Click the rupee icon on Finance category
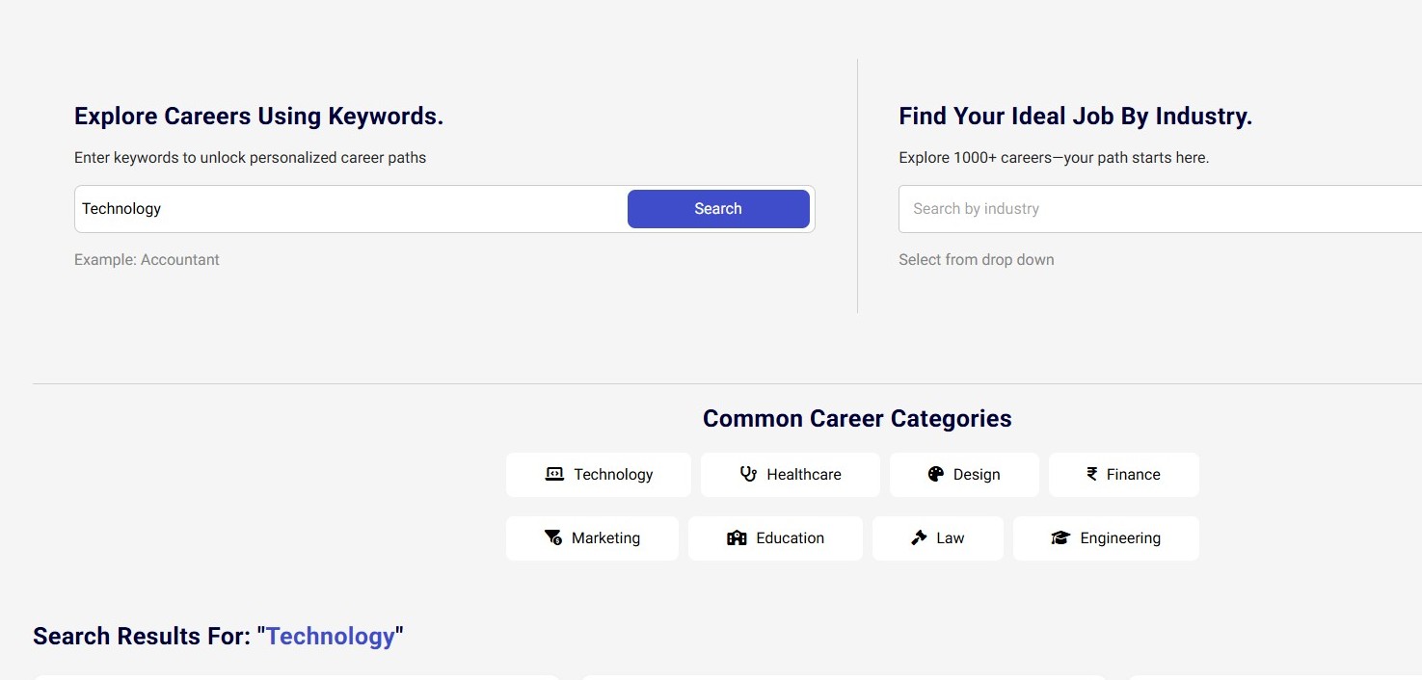Screen dimensions: 1422x680 1090,474
